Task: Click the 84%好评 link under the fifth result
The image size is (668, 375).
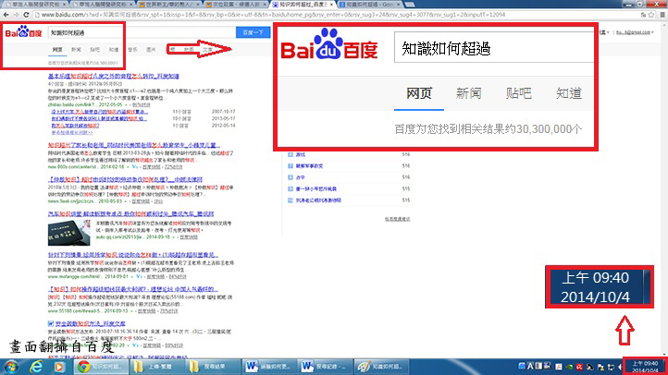Action: click(178, 277)
